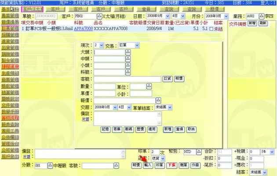Open lookup triangle beside 中類 field
This screenshot has height=176, width=277.
tap(128, 59)
